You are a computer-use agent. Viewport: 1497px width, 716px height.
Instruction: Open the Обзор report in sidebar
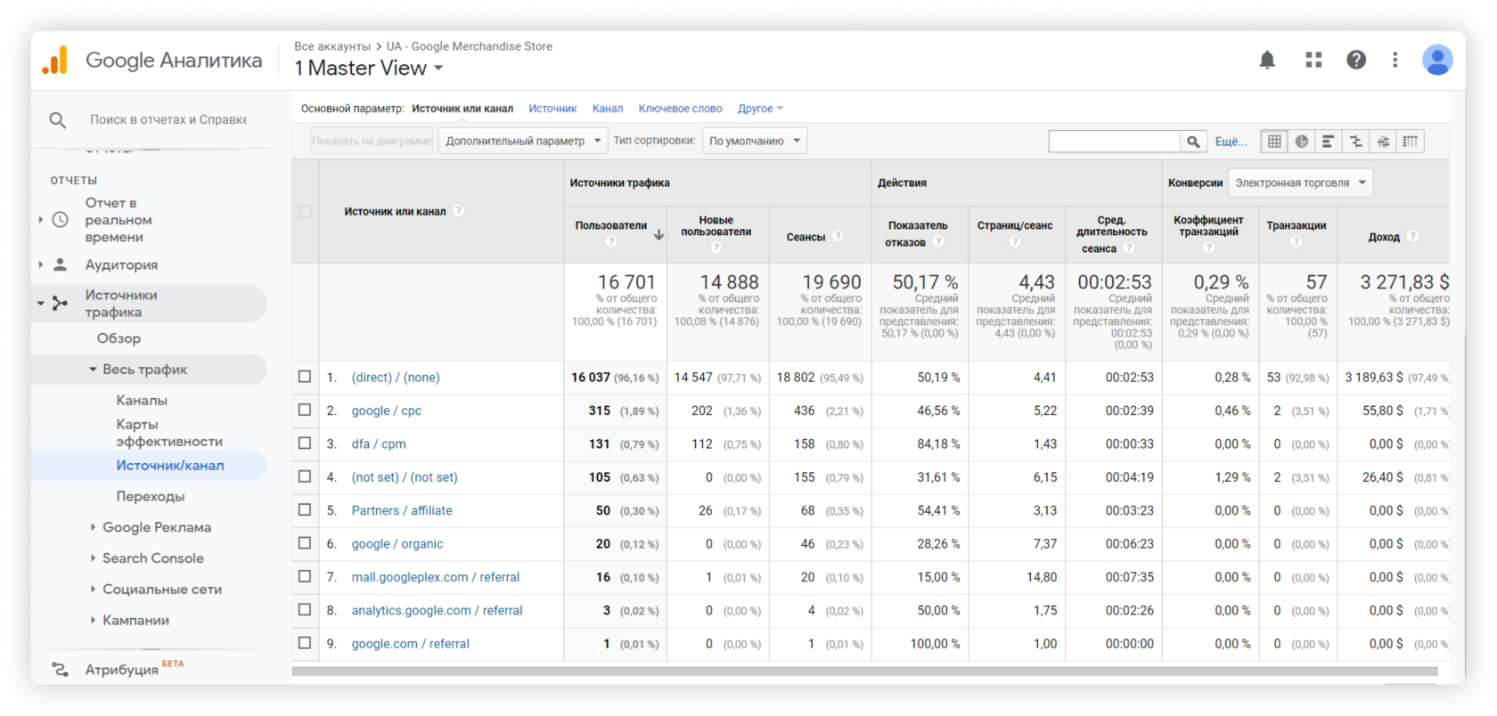click(x=119, y=338)
